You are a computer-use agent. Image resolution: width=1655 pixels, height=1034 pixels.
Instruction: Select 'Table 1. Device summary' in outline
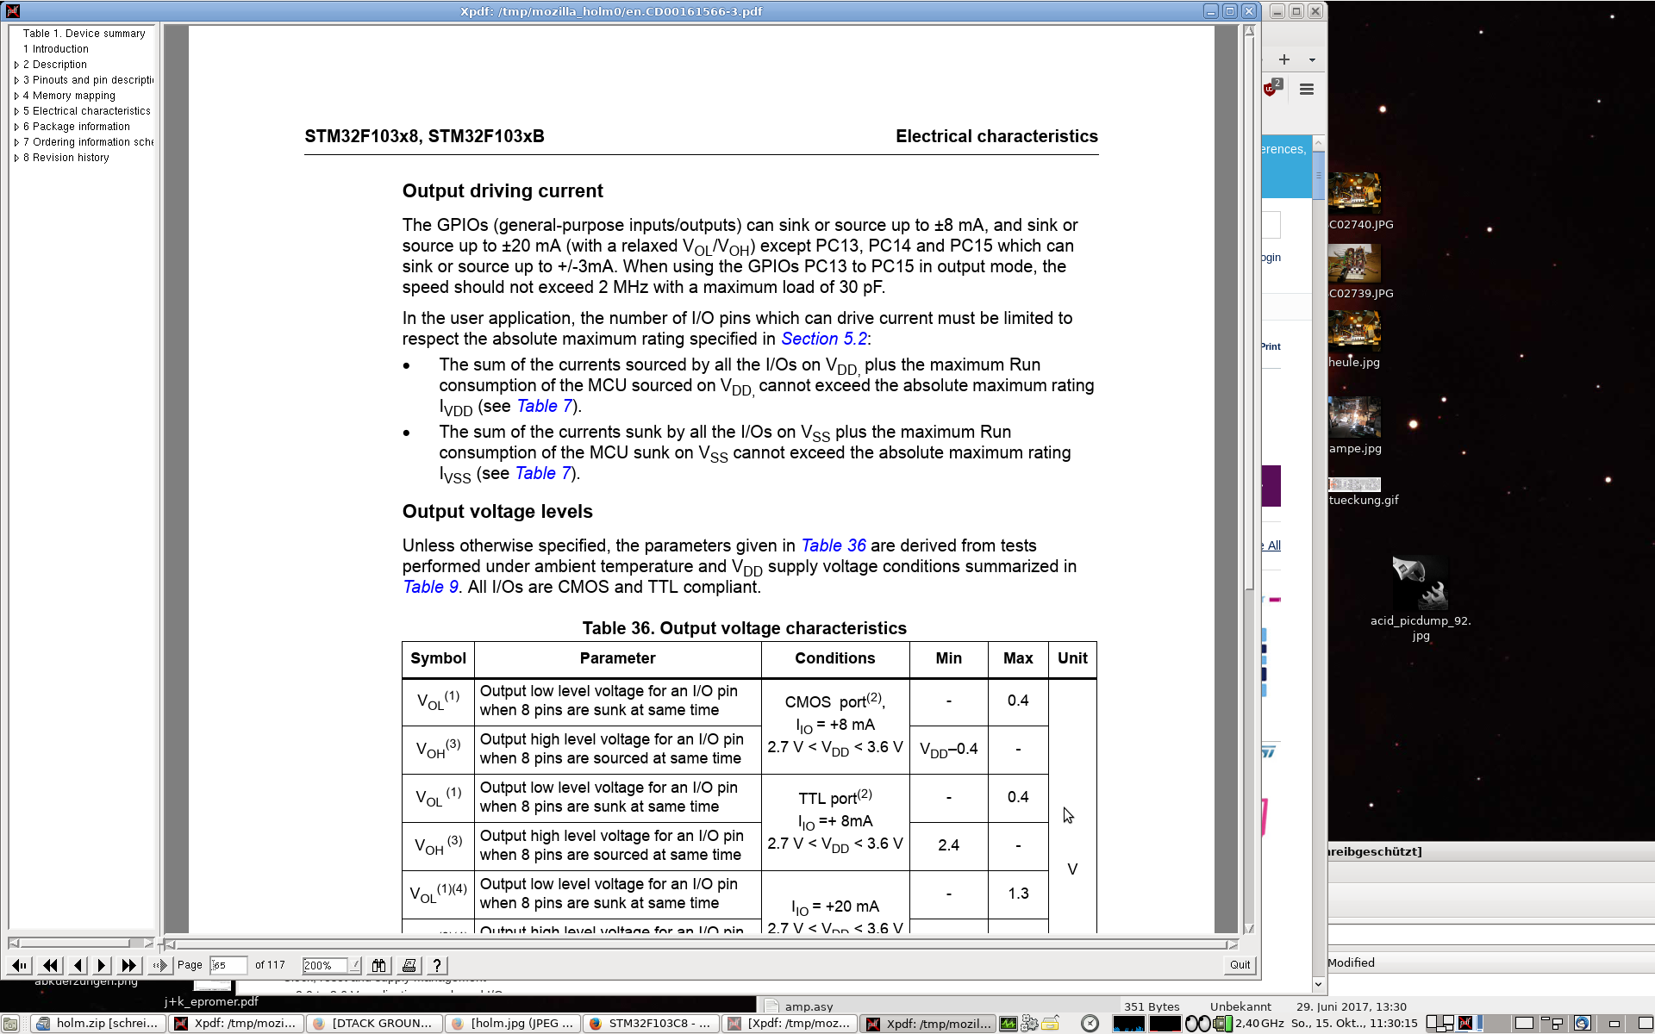click(84, 34)
